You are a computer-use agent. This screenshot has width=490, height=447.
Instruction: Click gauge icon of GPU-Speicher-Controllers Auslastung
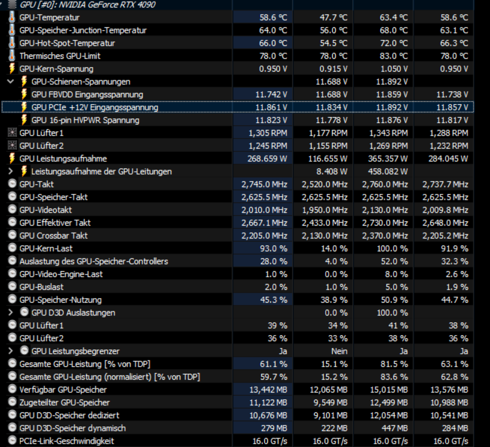tap(12, 261)
